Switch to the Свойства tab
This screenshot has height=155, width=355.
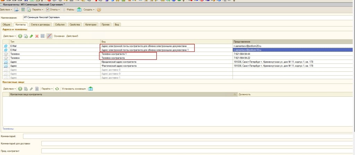pyautogui.click(x=75, y=25)
